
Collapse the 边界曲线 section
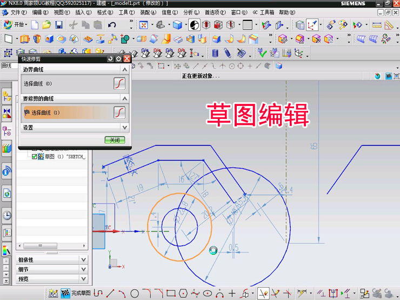point(125,70)
